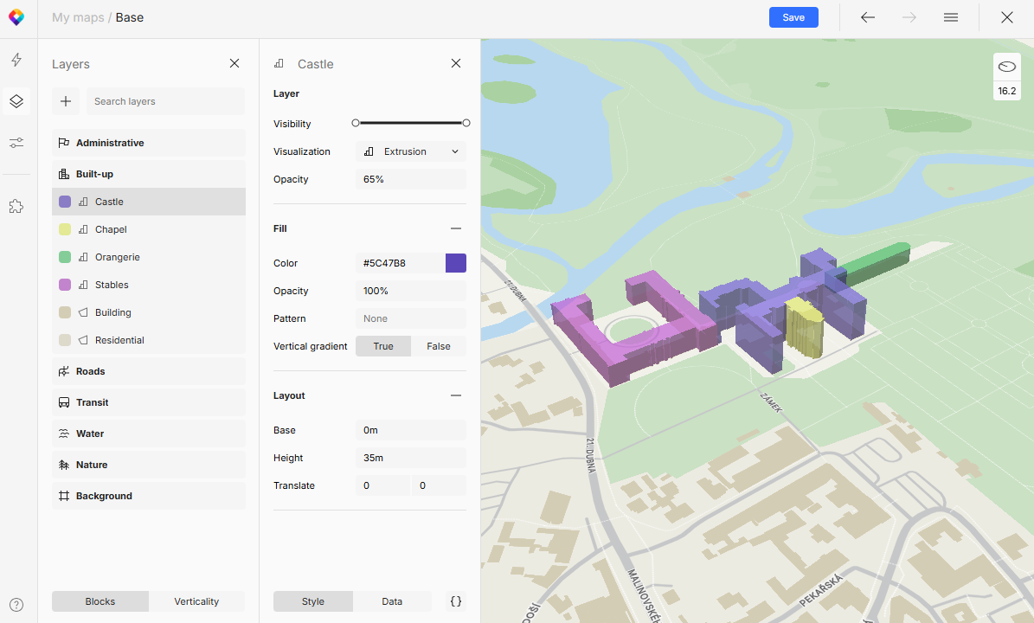The image size is (1034, 623).
Task: Click the Save button
Action: click(793, 17)
